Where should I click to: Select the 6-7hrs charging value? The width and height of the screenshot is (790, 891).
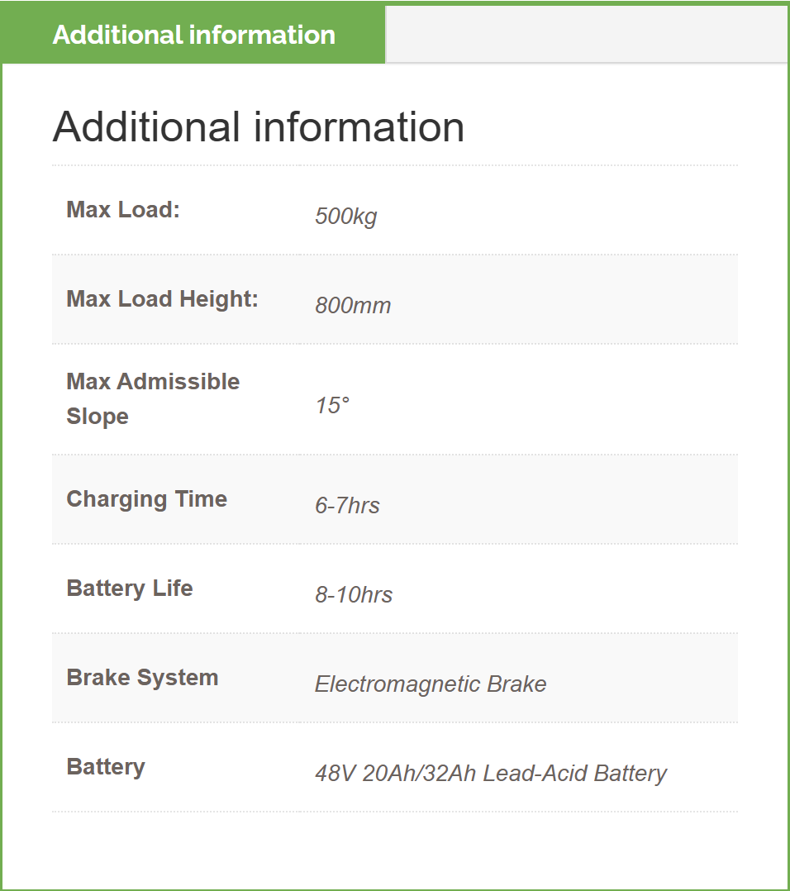point(347,506)
